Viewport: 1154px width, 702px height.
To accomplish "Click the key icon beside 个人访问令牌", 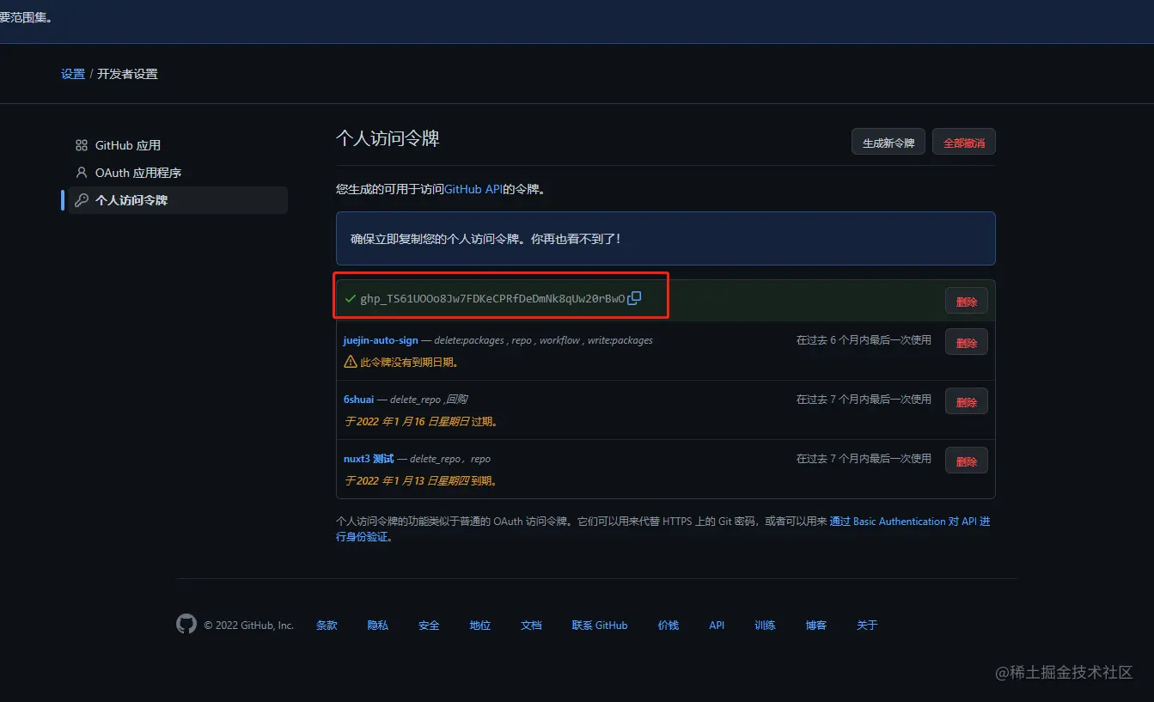I will click(x=82, y=200).
